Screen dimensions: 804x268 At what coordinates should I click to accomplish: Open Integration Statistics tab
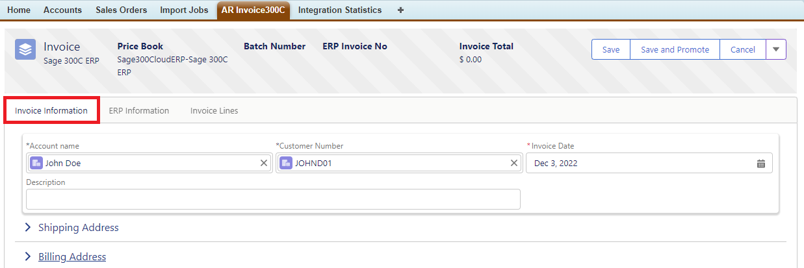340,10
